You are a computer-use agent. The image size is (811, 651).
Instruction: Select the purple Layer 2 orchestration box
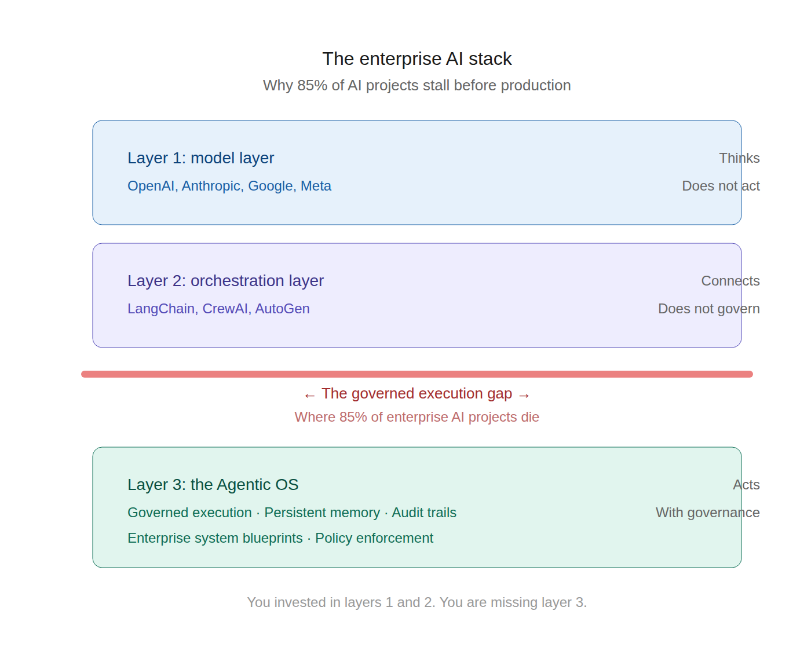(417, 295)
